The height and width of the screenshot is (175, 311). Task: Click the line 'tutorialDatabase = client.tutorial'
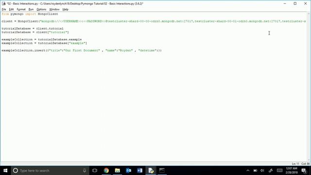(x=33, y=29)
